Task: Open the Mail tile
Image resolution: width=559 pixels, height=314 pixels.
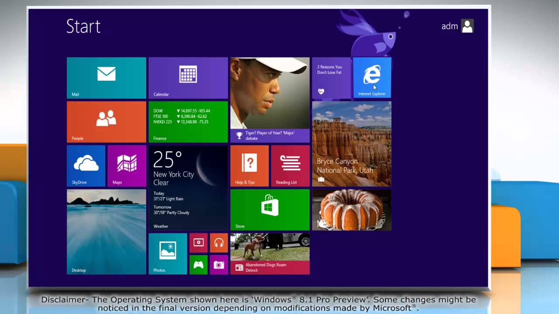Action: tap(107, 78)
